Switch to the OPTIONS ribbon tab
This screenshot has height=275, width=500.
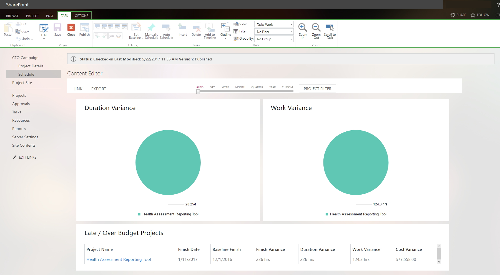82,16
